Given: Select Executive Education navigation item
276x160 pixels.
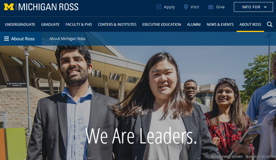Looking at the screenshot, I should [x=162, y=25].
